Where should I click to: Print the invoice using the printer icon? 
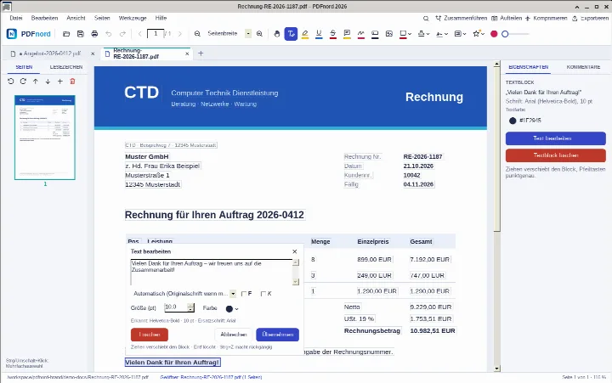pos(94,34)
